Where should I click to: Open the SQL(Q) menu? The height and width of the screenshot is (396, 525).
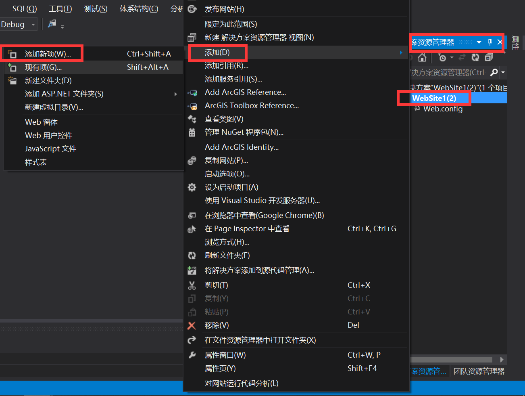(25, 9)
